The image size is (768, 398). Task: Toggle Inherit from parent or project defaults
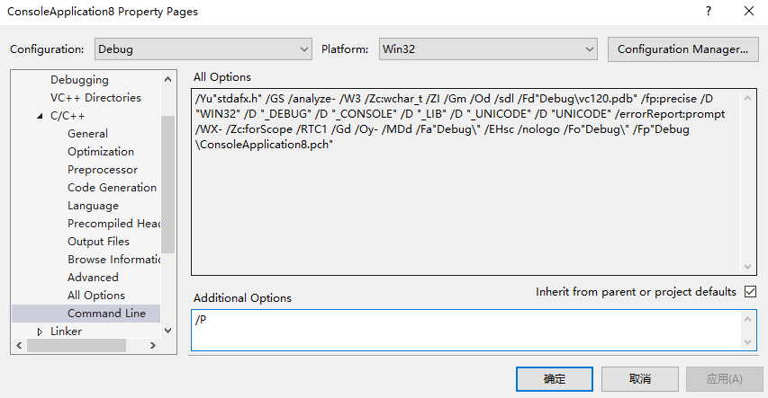[x=750, y=292]
